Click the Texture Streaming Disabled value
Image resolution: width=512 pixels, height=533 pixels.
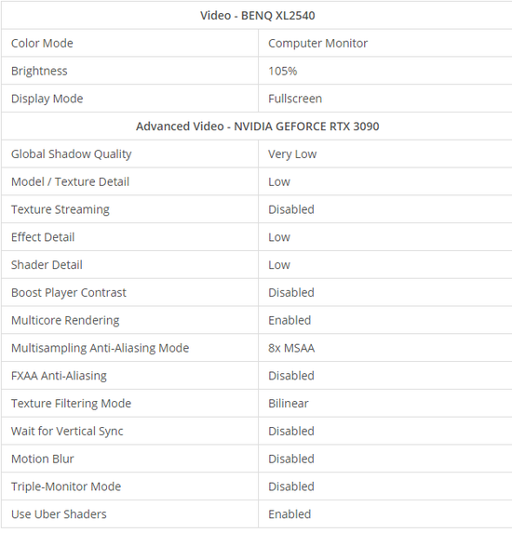[291, 209]
